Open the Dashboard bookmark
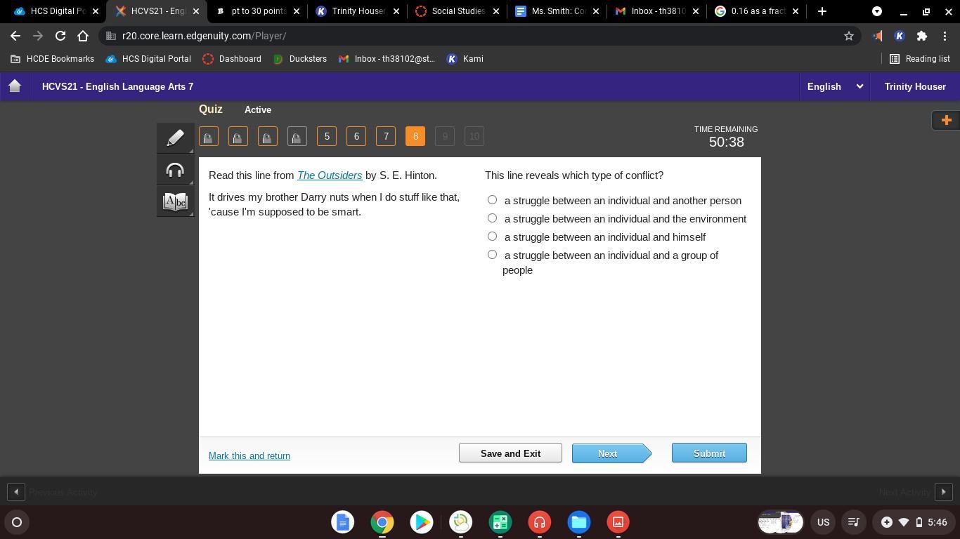The image size is (960, 539). click(232, 59)
